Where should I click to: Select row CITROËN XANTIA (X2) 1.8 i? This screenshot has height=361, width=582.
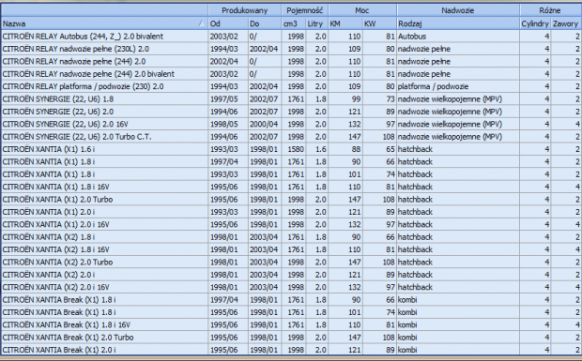pos(291,237)
